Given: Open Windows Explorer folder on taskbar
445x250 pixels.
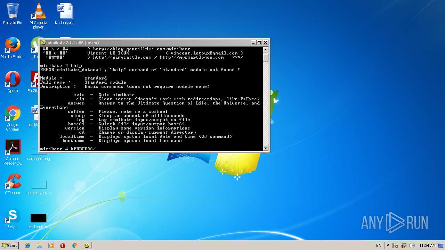Looking at the screenshot, I should [39, 245].
